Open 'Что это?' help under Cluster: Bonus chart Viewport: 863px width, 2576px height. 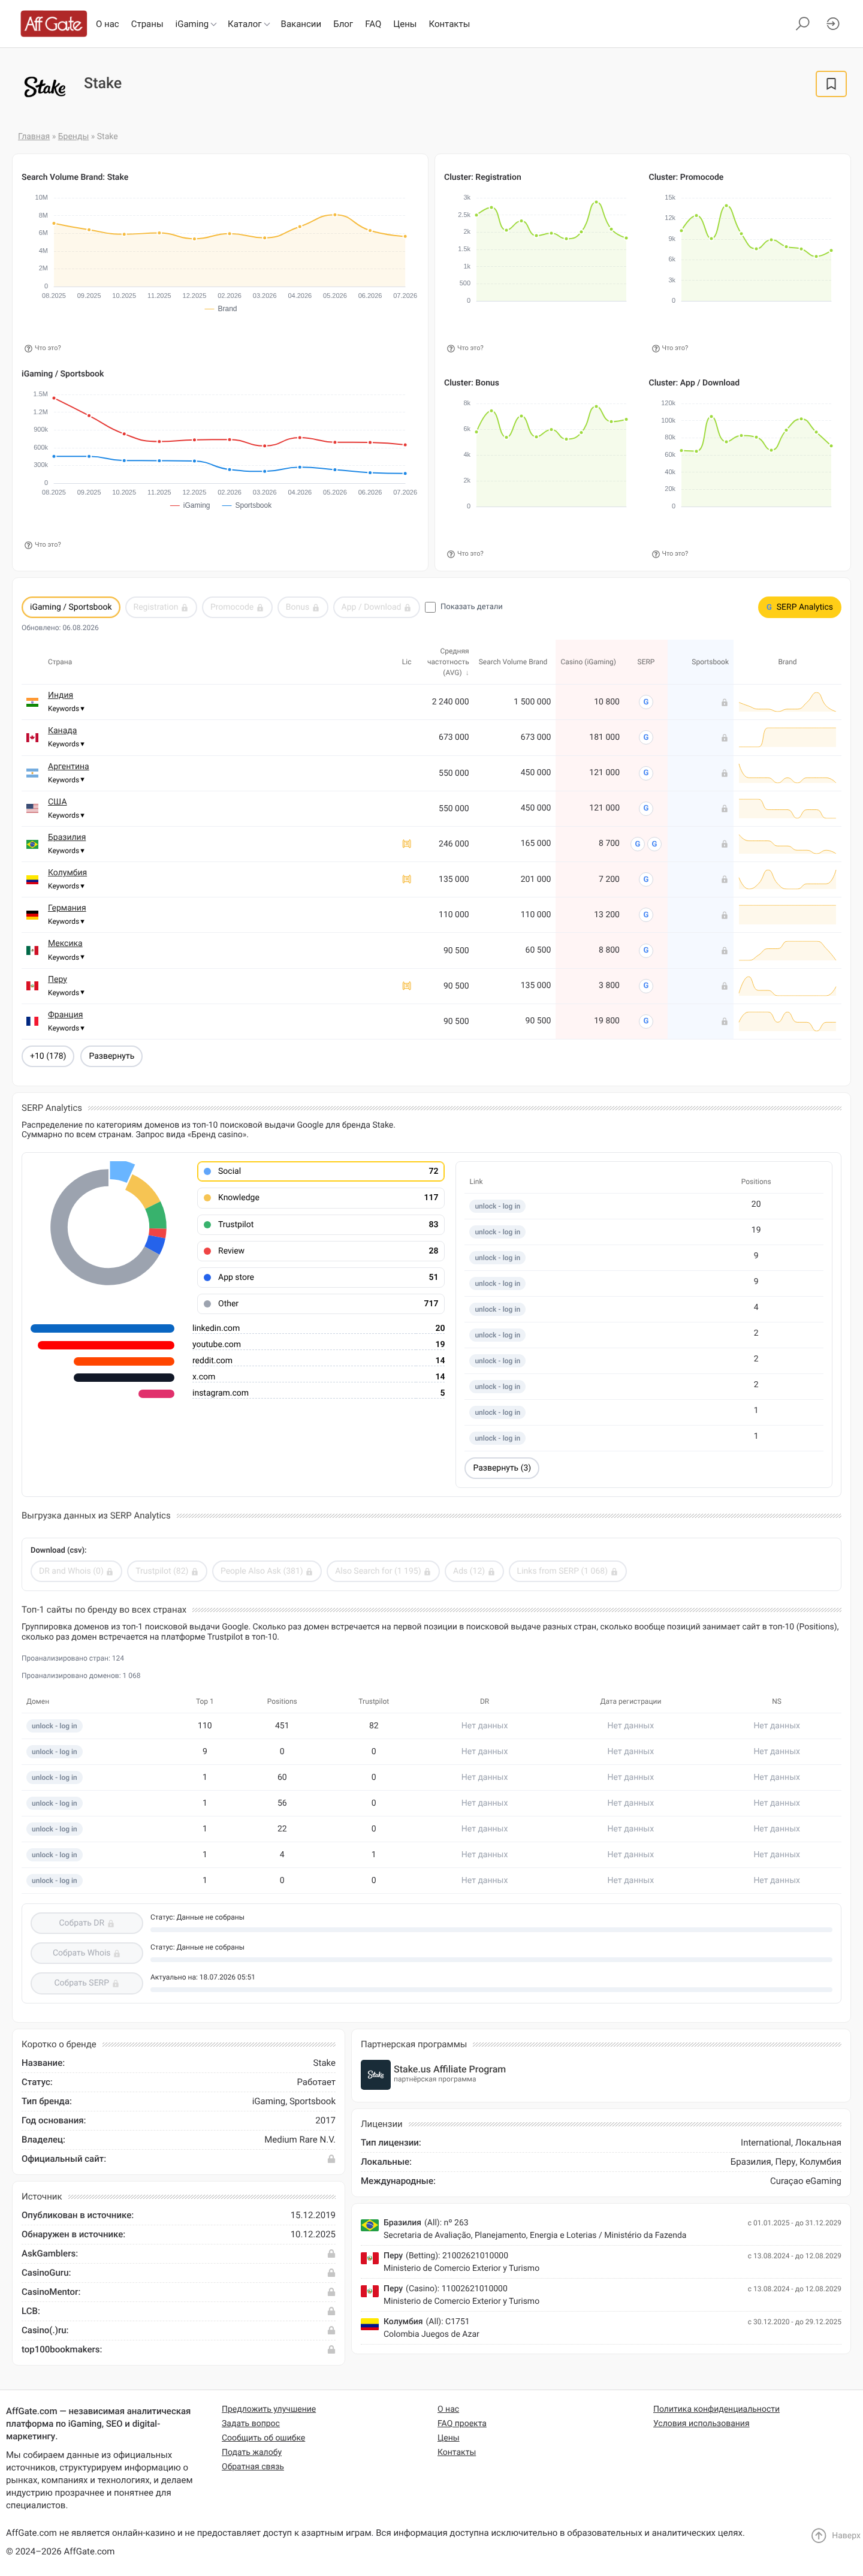pyautogui.click(x=465, y=554)
